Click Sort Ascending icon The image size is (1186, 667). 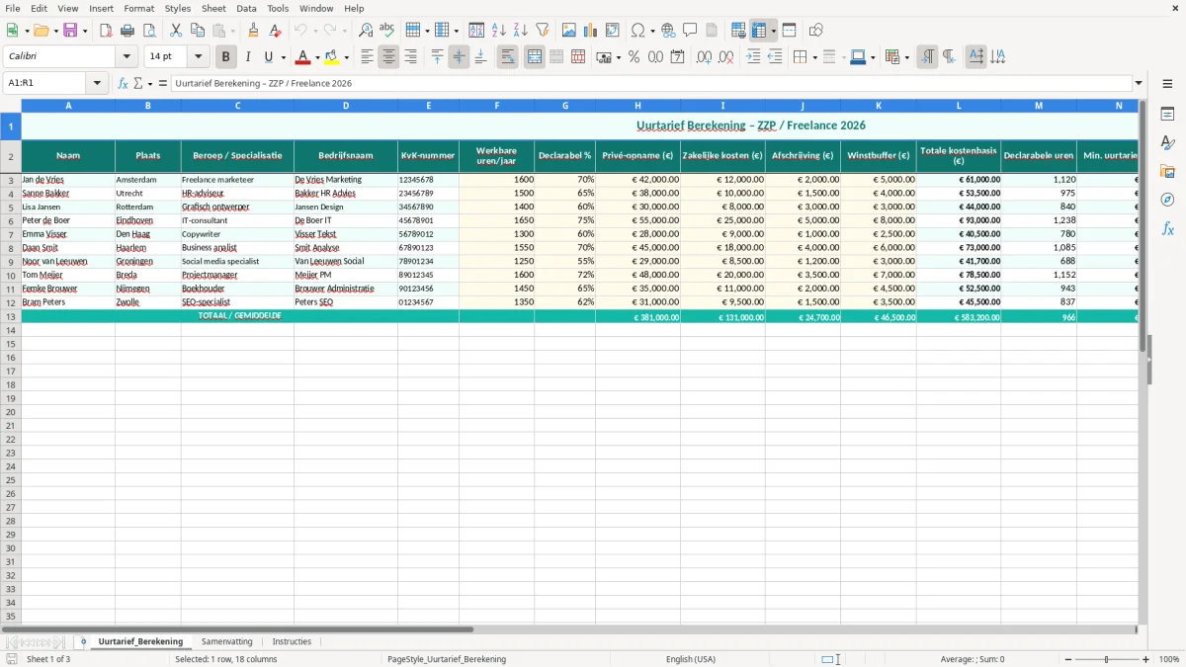pyautogui.click(x=498, y=31)
